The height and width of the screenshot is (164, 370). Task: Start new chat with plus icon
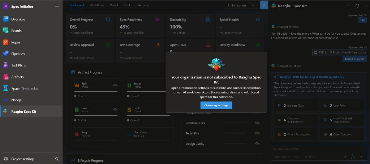pyautogui.click(x=349, y=6)
